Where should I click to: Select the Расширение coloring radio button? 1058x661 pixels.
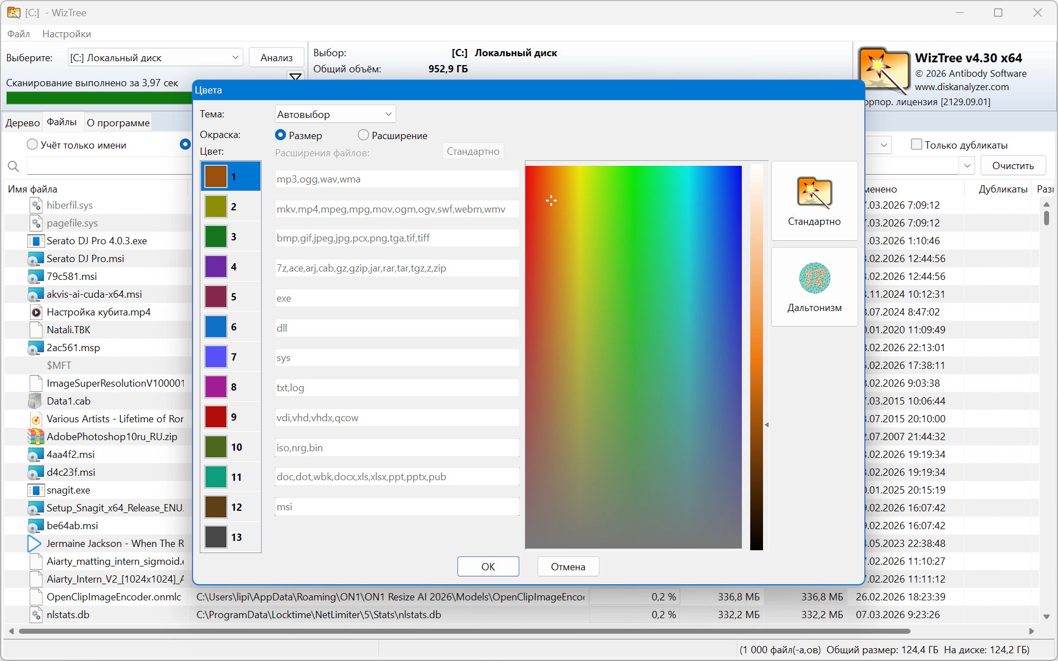pos(363,135)
